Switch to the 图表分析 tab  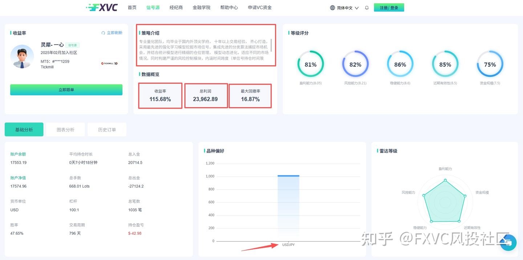click(x=65, y=129)
